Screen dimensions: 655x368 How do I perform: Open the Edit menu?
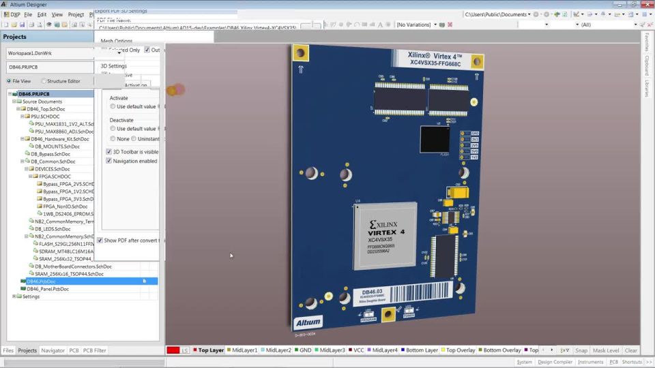pyautogui.click(x=42, y=14)
